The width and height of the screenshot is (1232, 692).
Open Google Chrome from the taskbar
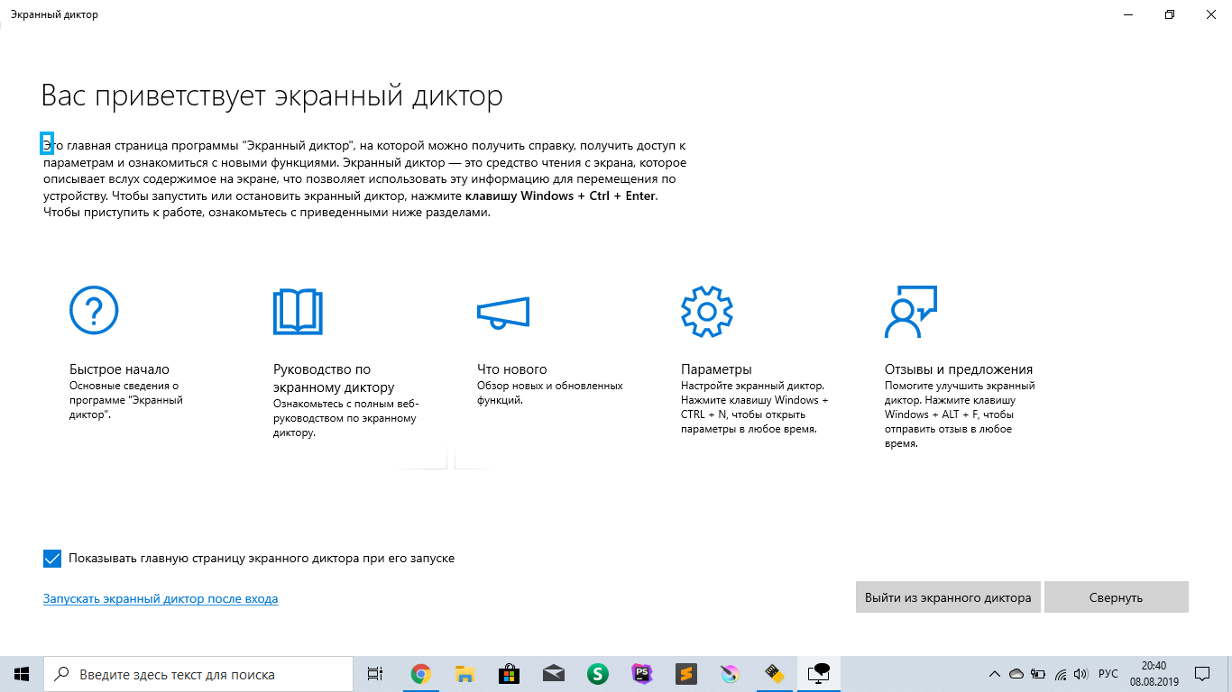(x=420, y=674)
